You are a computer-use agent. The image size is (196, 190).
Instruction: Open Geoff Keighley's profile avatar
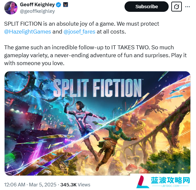[x=11, y=8]
